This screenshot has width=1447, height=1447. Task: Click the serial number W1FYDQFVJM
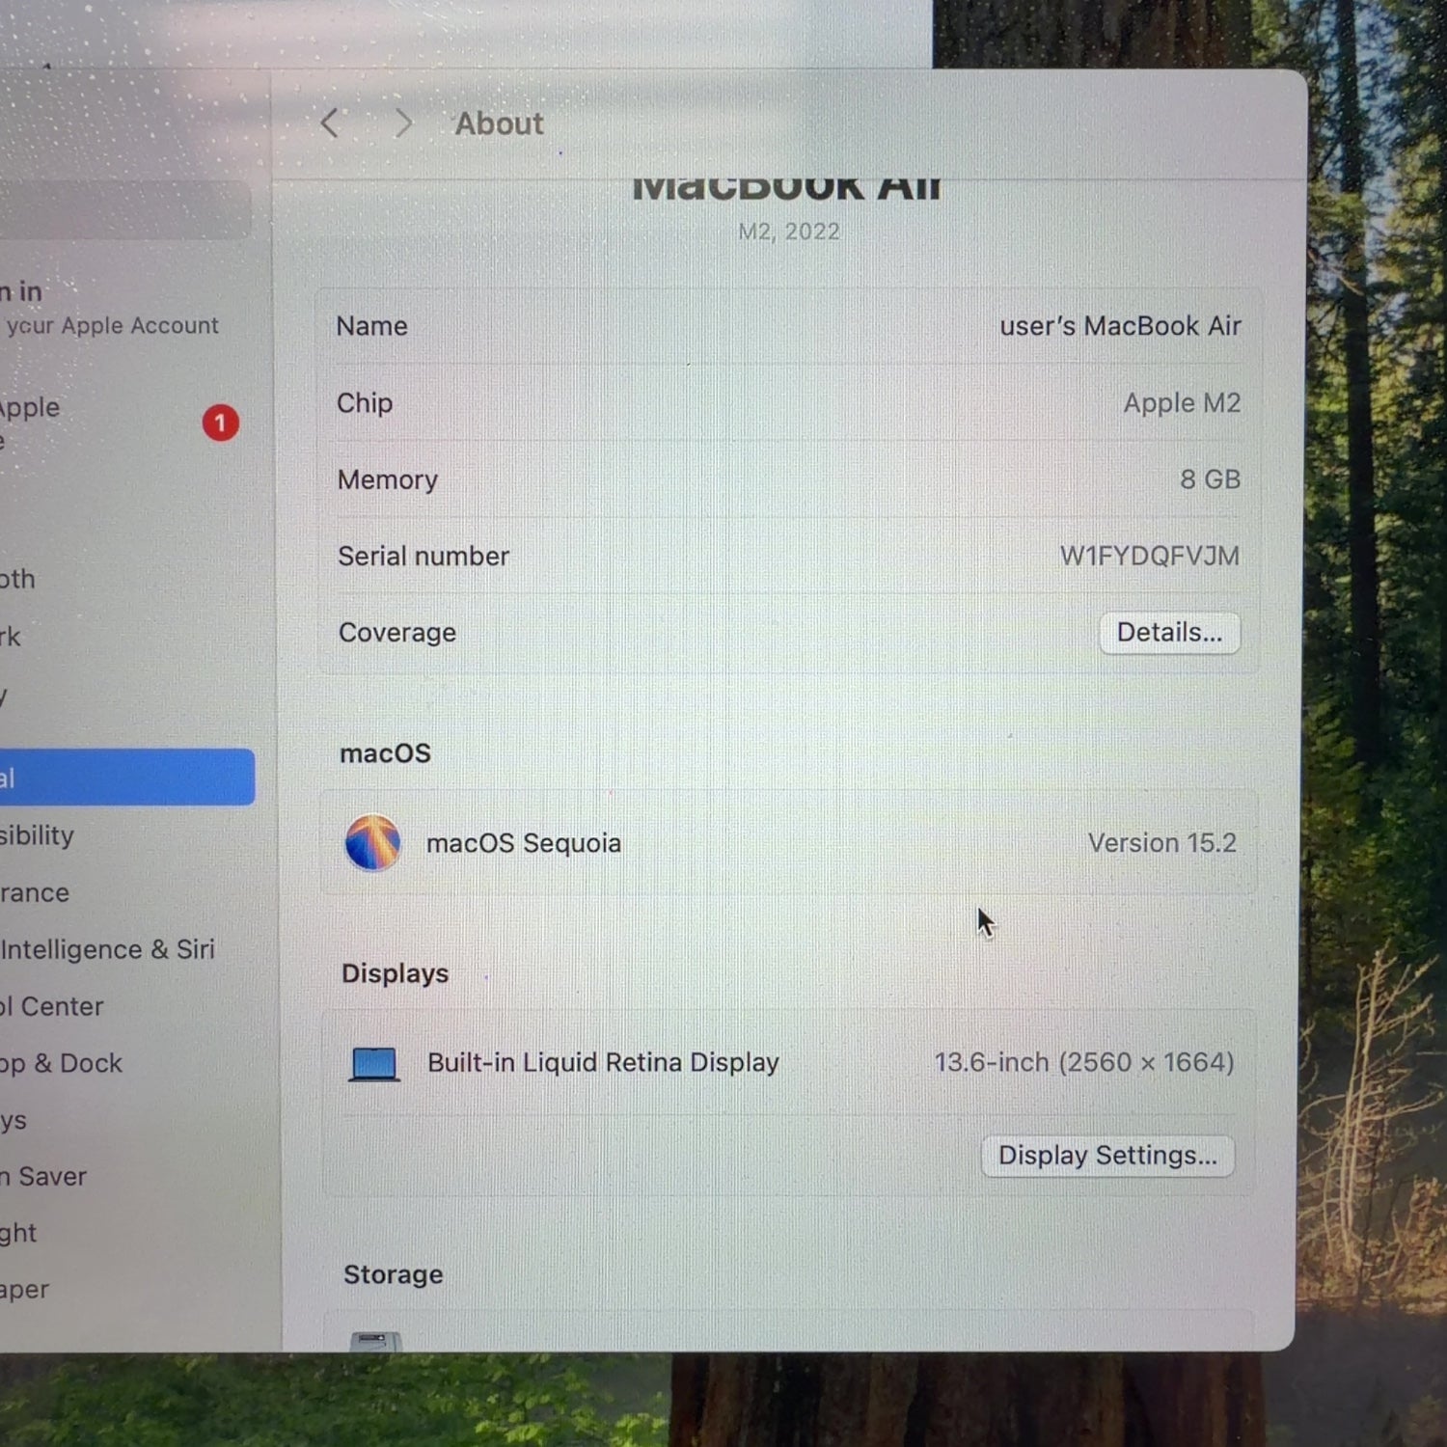point(1150,556)
